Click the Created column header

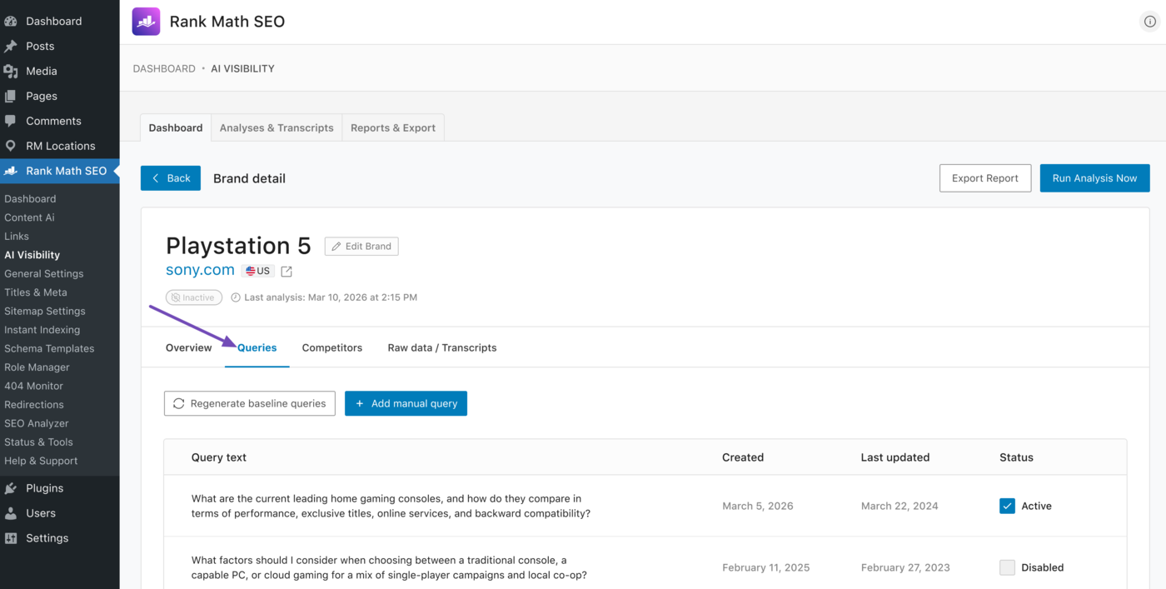[743, 457]
